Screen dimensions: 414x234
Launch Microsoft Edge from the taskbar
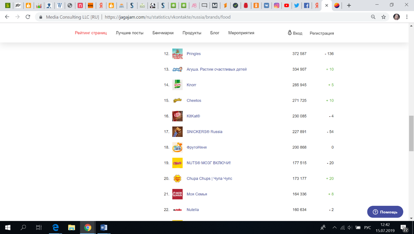click(x=55, y=228)
